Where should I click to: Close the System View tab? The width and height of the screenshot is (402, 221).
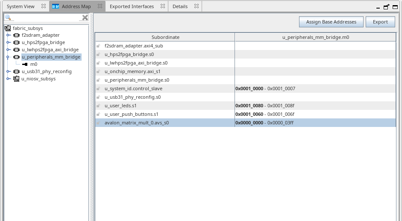coord(44,6)
